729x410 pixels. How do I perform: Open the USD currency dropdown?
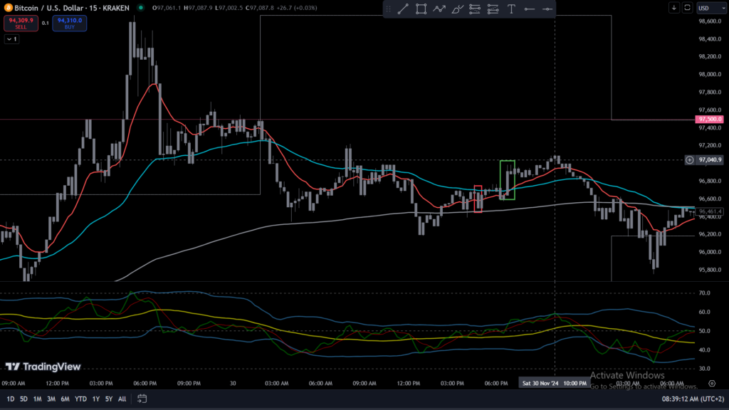tap(708, 8)
